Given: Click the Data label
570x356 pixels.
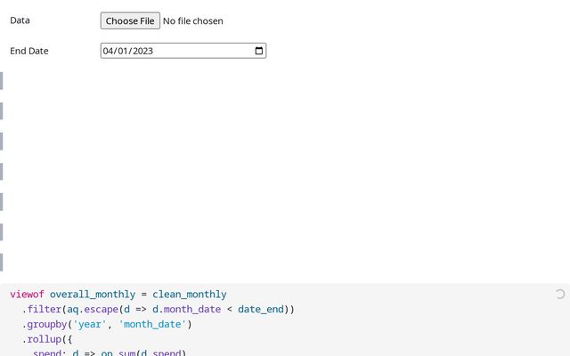Looking at the screenshot, I should [x=20, y=20].
